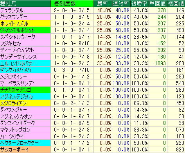This screenshot has height=153, width=185.
Task: Select the キングカメハメハ sire name
Action: pos(16,70)
